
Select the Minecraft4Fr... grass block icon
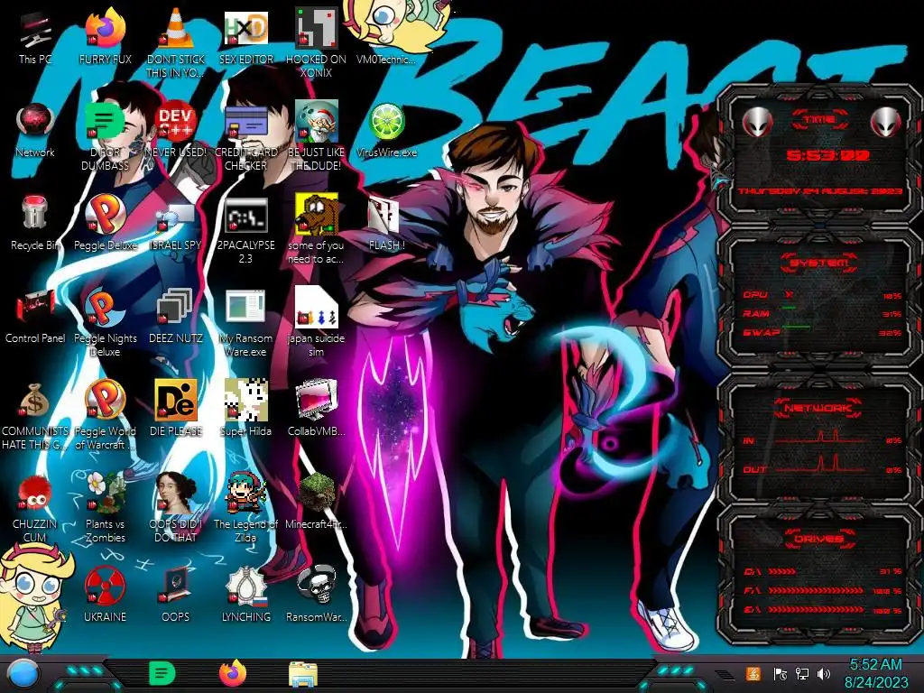pyautogui.click(x=316, y=501)
